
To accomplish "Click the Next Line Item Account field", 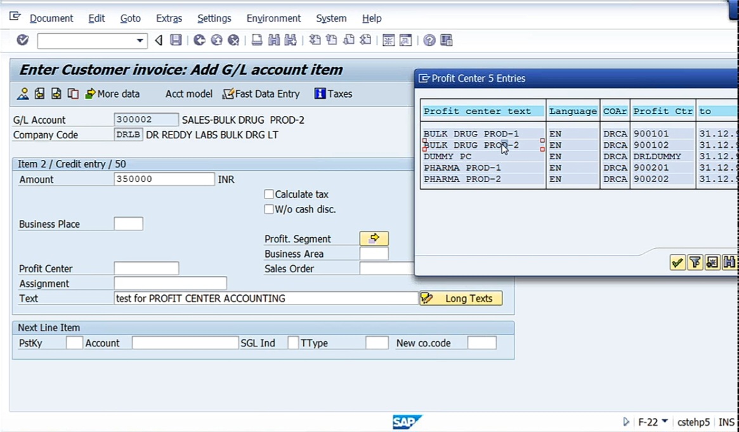I will 185,343.
